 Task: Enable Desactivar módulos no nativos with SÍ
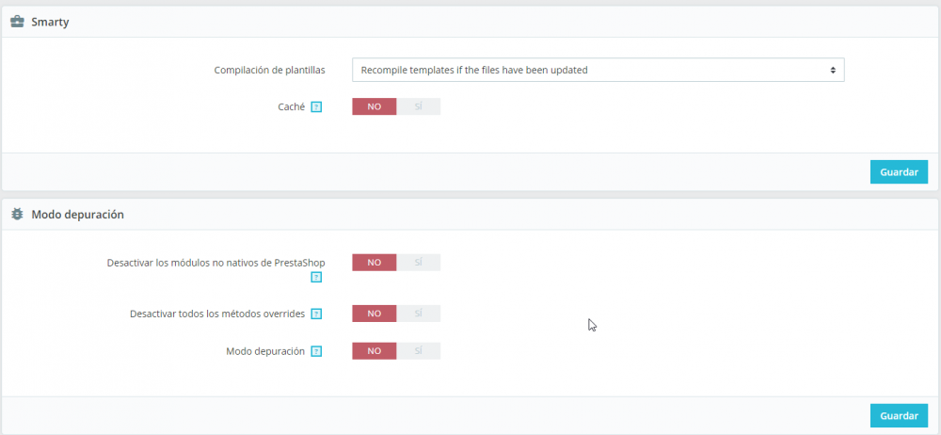coord(418,263)
